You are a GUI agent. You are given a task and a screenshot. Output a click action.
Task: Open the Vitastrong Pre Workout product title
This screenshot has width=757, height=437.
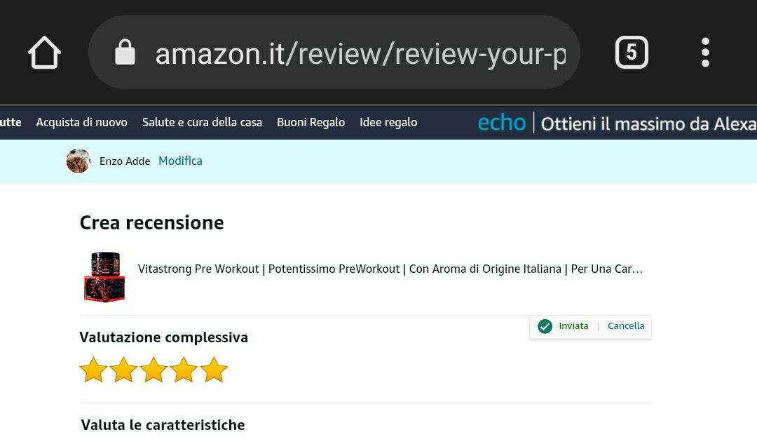point(390,269)
